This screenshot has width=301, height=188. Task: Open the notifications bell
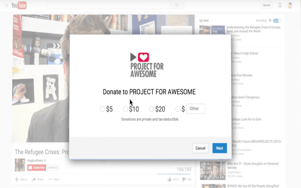280,5
